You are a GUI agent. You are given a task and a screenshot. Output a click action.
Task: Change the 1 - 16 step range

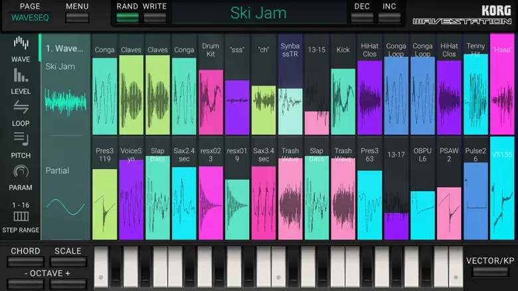pos(21,217)
